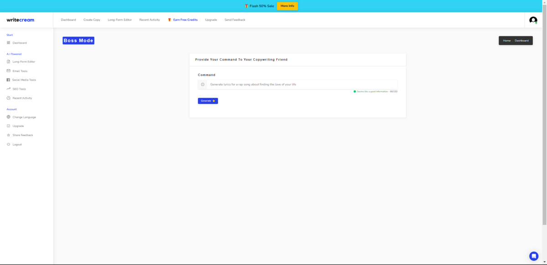The width and height of the screenshot is (547, 265).
Task: Click the Change Language globe icon
Action: (x=8, y=117)
